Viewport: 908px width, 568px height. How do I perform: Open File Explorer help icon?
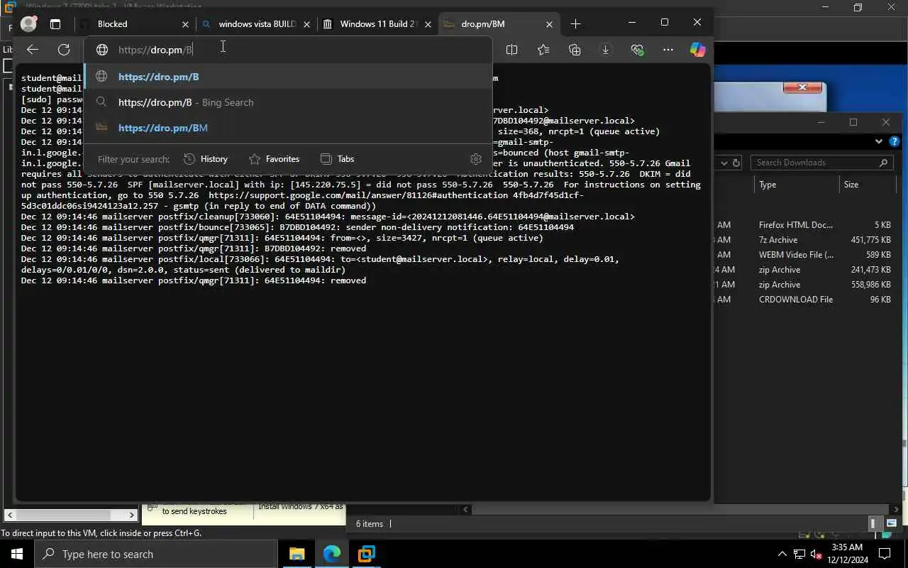895,141
